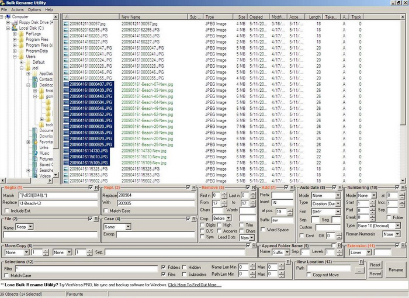
Task: Sort by the Size column header
Action: coord(240,17)
